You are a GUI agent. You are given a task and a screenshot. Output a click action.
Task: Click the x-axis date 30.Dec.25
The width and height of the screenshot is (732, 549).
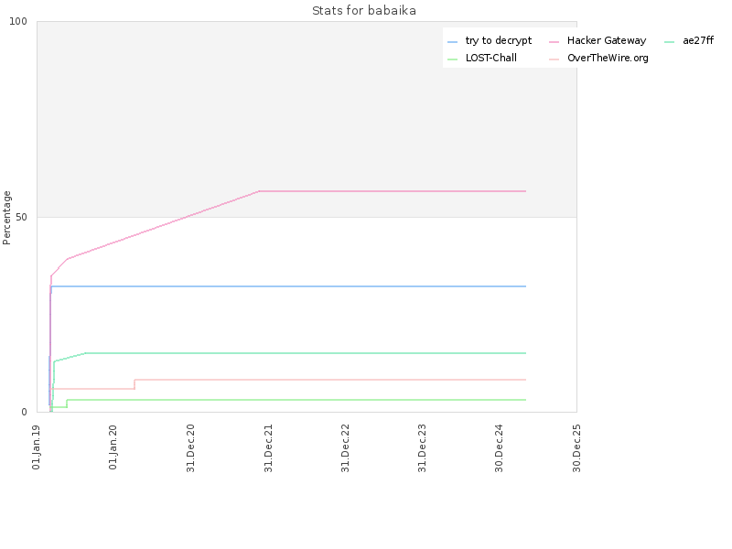577,448
